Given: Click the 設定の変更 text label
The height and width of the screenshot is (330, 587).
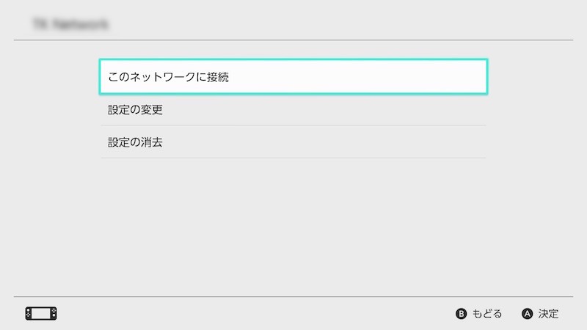Looking at the screenshot, I should pos(135,110).
